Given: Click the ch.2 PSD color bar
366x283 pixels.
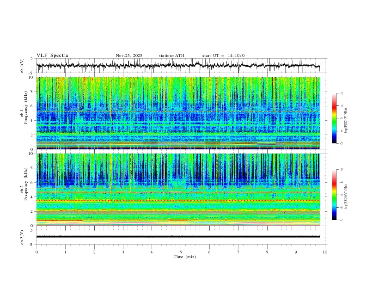Looking at the screenshot, I should click(334, 195).
